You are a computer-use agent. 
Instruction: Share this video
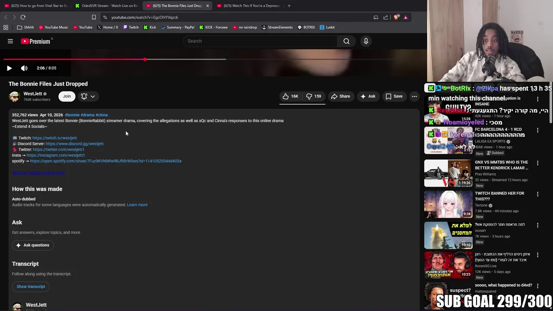(340, 96)
